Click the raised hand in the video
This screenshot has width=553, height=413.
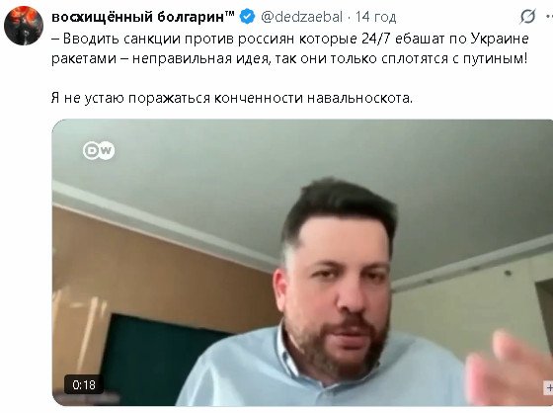[510, 369]
